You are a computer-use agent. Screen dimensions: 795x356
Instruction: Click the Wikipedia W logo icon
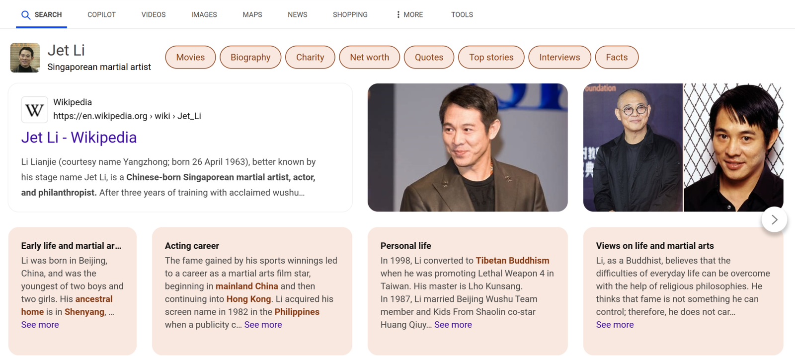[34, 110]
